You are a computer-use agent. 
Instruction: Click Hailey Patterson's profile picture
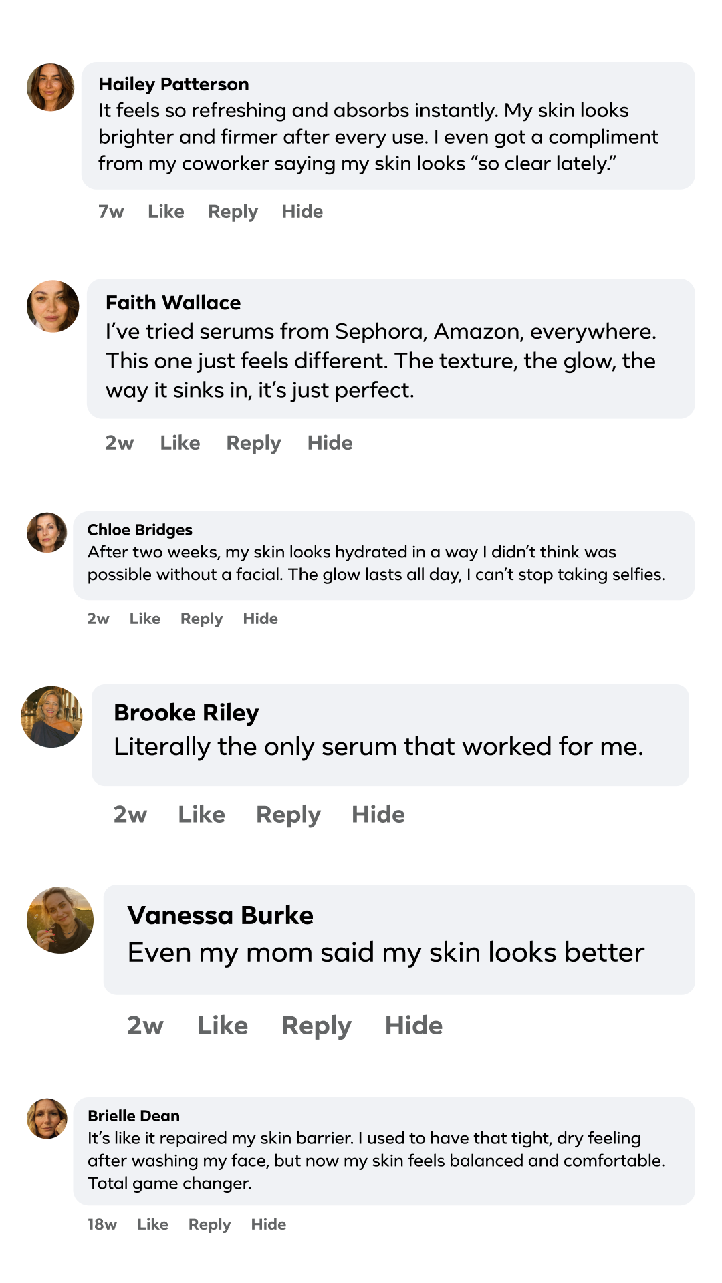[x=51, y=88]
